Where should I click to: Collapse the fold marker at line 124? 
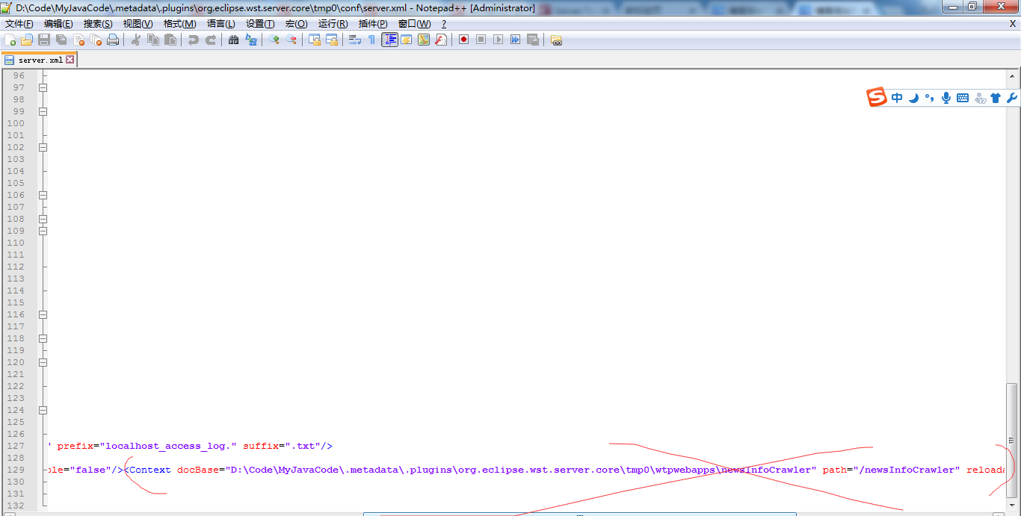click(43, 410)
